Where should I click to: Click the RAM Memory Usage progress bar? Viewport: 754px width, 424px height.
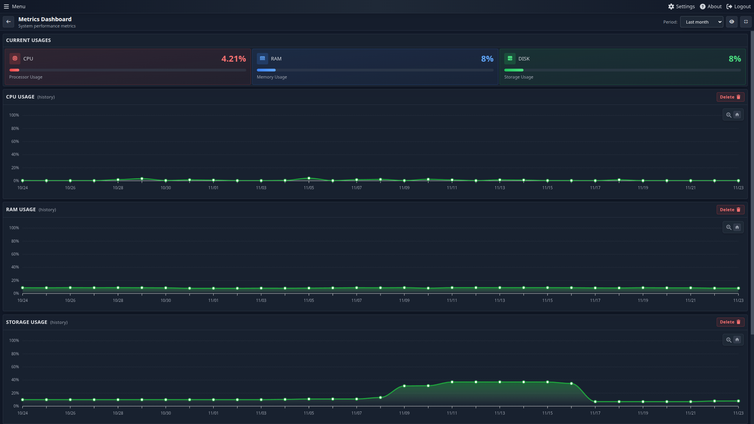coord(375,70)
